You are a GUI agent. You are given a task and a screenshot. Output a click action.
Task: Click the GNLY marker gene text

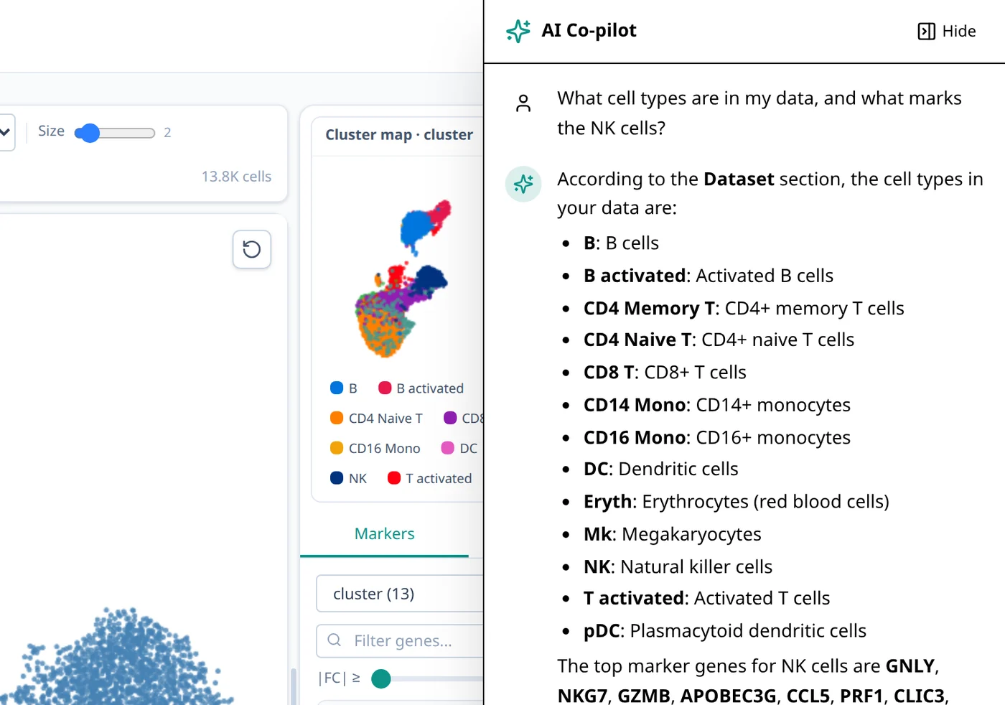point(910,666)
